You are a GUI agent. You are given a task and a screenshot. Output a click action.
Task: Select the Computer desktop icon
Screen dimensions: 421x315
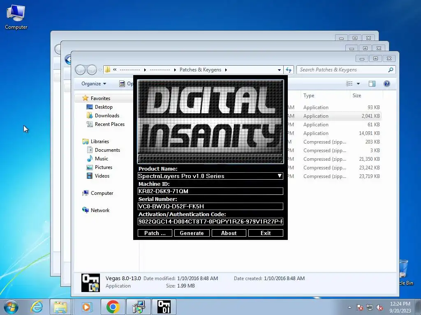coord(16,17)
